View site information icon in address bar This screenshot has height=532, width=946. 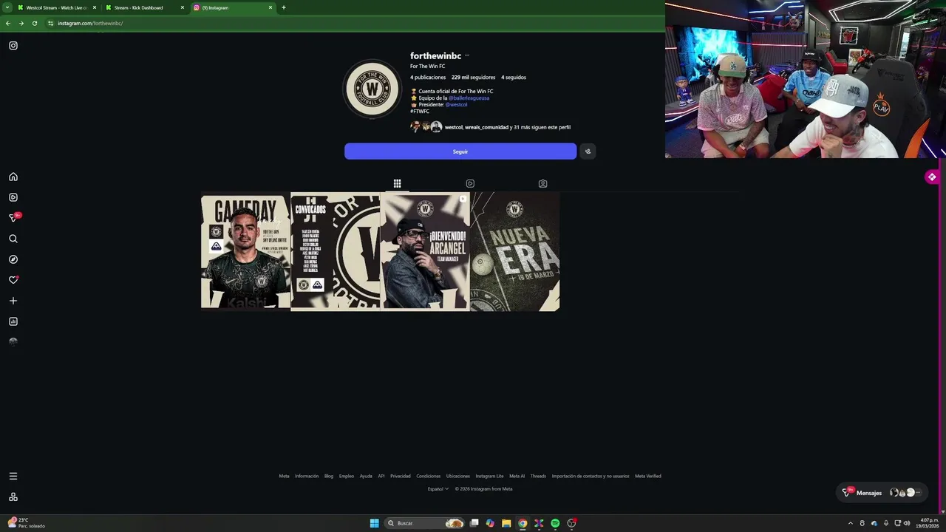click(x=50, y=23)
